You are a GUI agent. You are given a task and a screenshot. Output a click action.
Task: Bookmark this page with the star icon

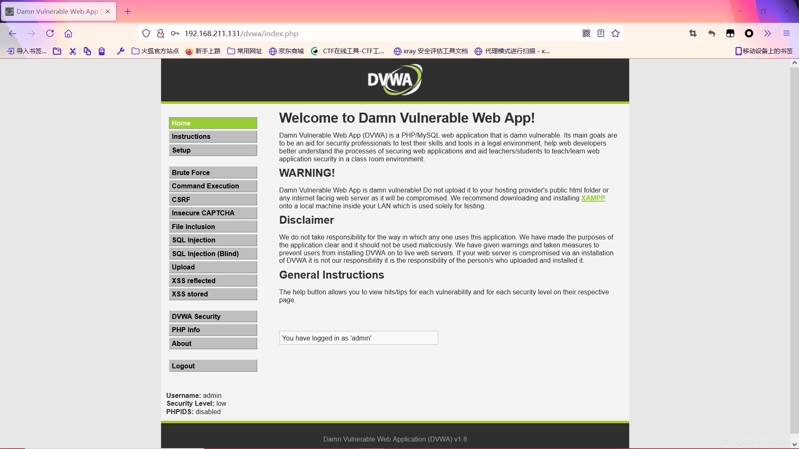coord(615,34)
